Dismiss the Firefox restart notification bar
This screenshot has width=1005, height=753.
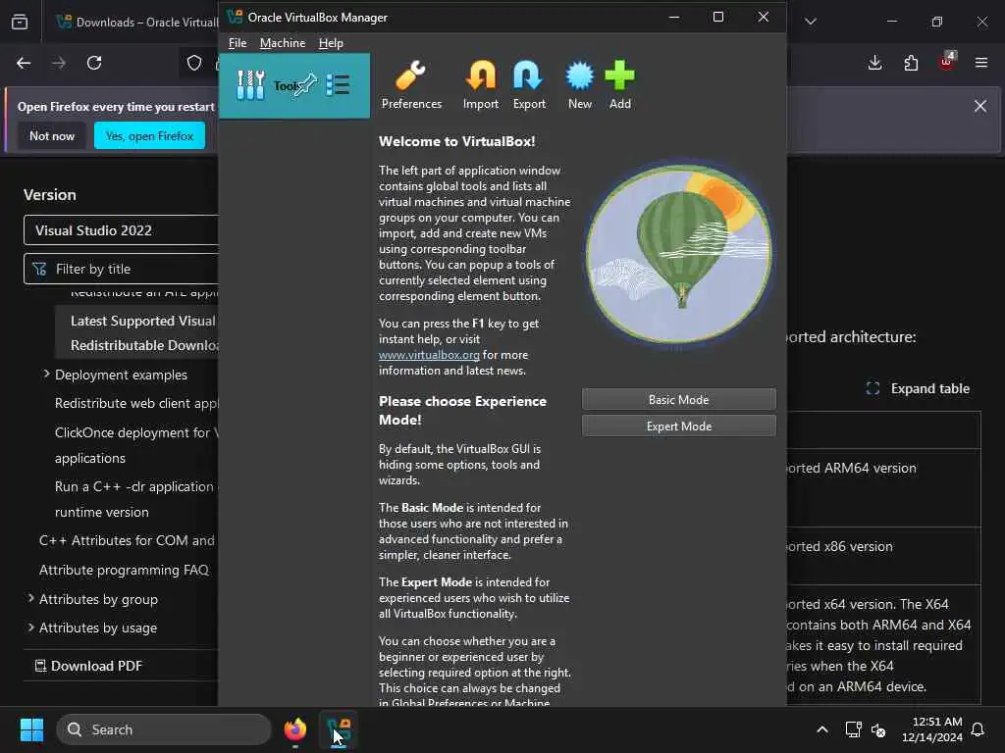pos(980,106)
